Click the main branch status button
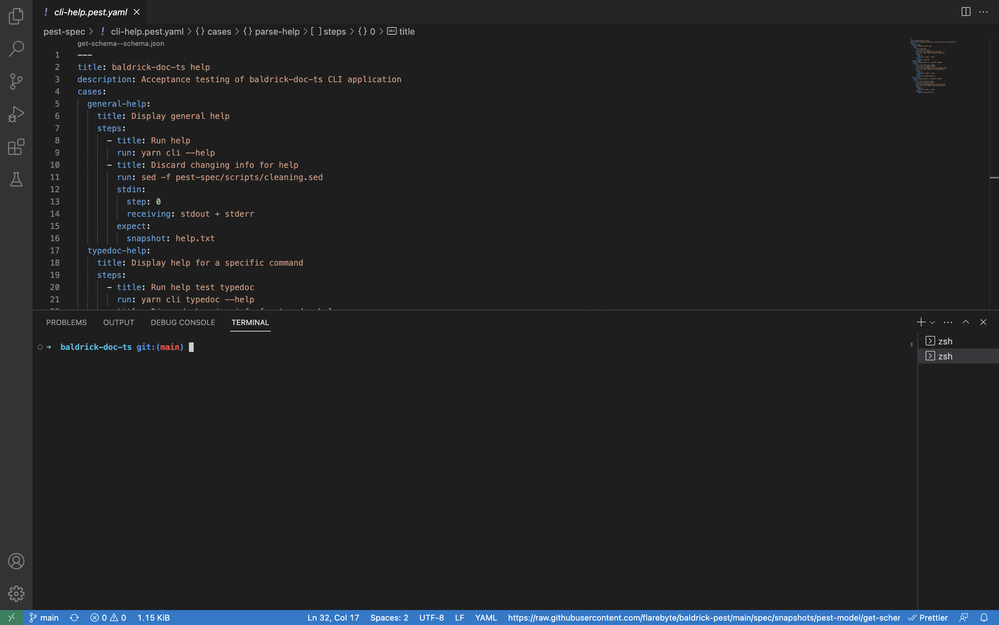This screenshot has width=999, height=625. tap(44, 618)
